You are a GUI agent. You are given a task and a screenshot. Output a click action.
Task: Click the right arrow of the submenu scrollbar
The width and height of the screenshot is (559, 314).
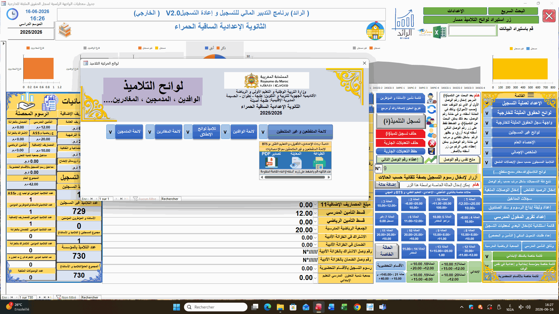click(x=329, y=177)
